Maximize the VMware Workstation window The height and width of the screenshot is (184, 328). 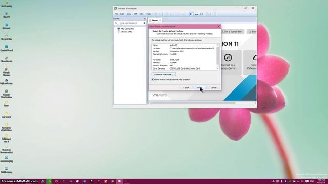(245, 8)
